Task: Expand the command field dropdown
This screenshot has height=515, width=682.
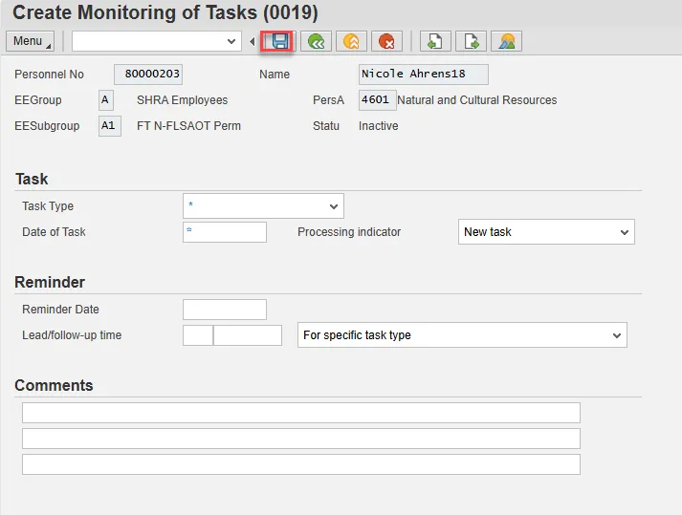Action: (x=231, y=41)
